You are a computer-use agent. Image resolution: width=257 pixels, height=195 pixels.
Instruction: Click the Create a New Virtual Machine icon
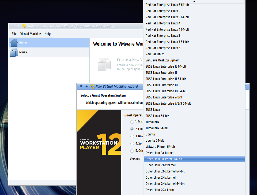click(104, 64)
